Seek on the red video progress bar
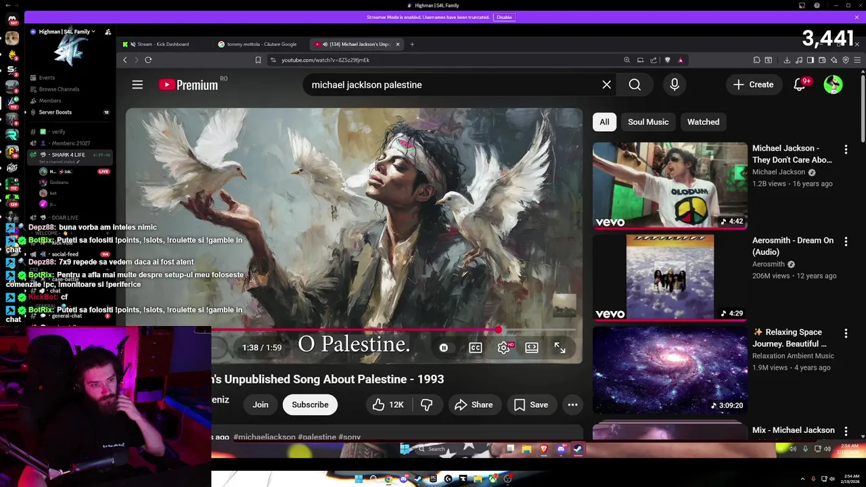This screenshot has height=487, width=866. click(394, 330)
